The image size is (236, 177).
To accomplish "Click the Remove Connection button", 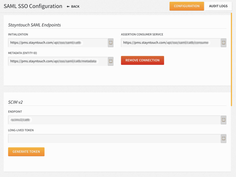I will click(142, 60).
